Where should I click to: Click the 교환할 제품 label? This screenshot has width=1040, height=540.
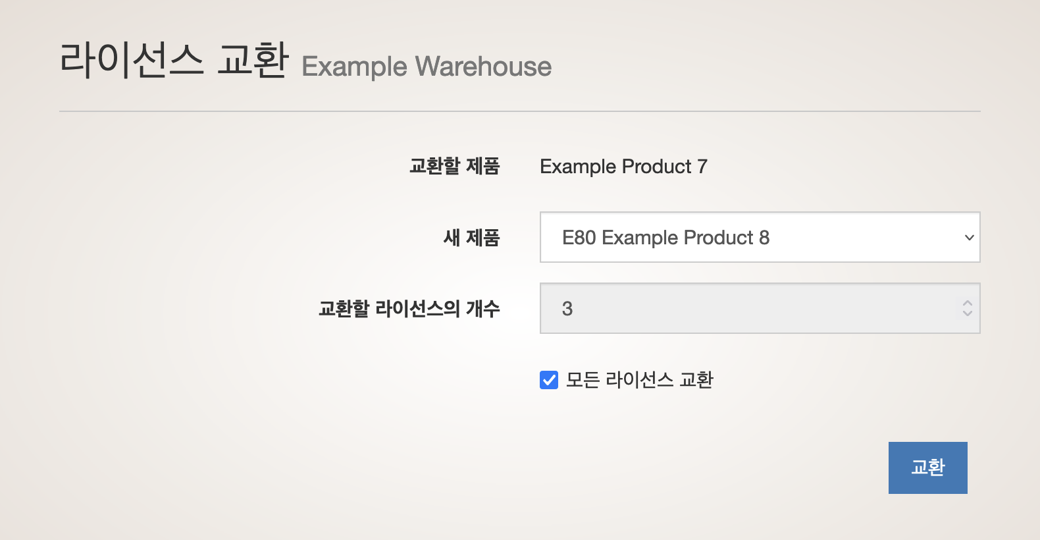[454, 166]
